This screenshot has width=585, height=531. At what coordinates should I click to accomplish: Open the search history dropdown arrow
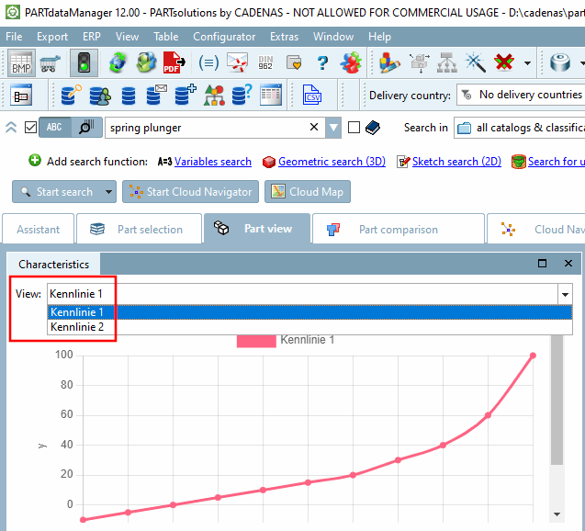pyautogui.click(x=333, y=128)
